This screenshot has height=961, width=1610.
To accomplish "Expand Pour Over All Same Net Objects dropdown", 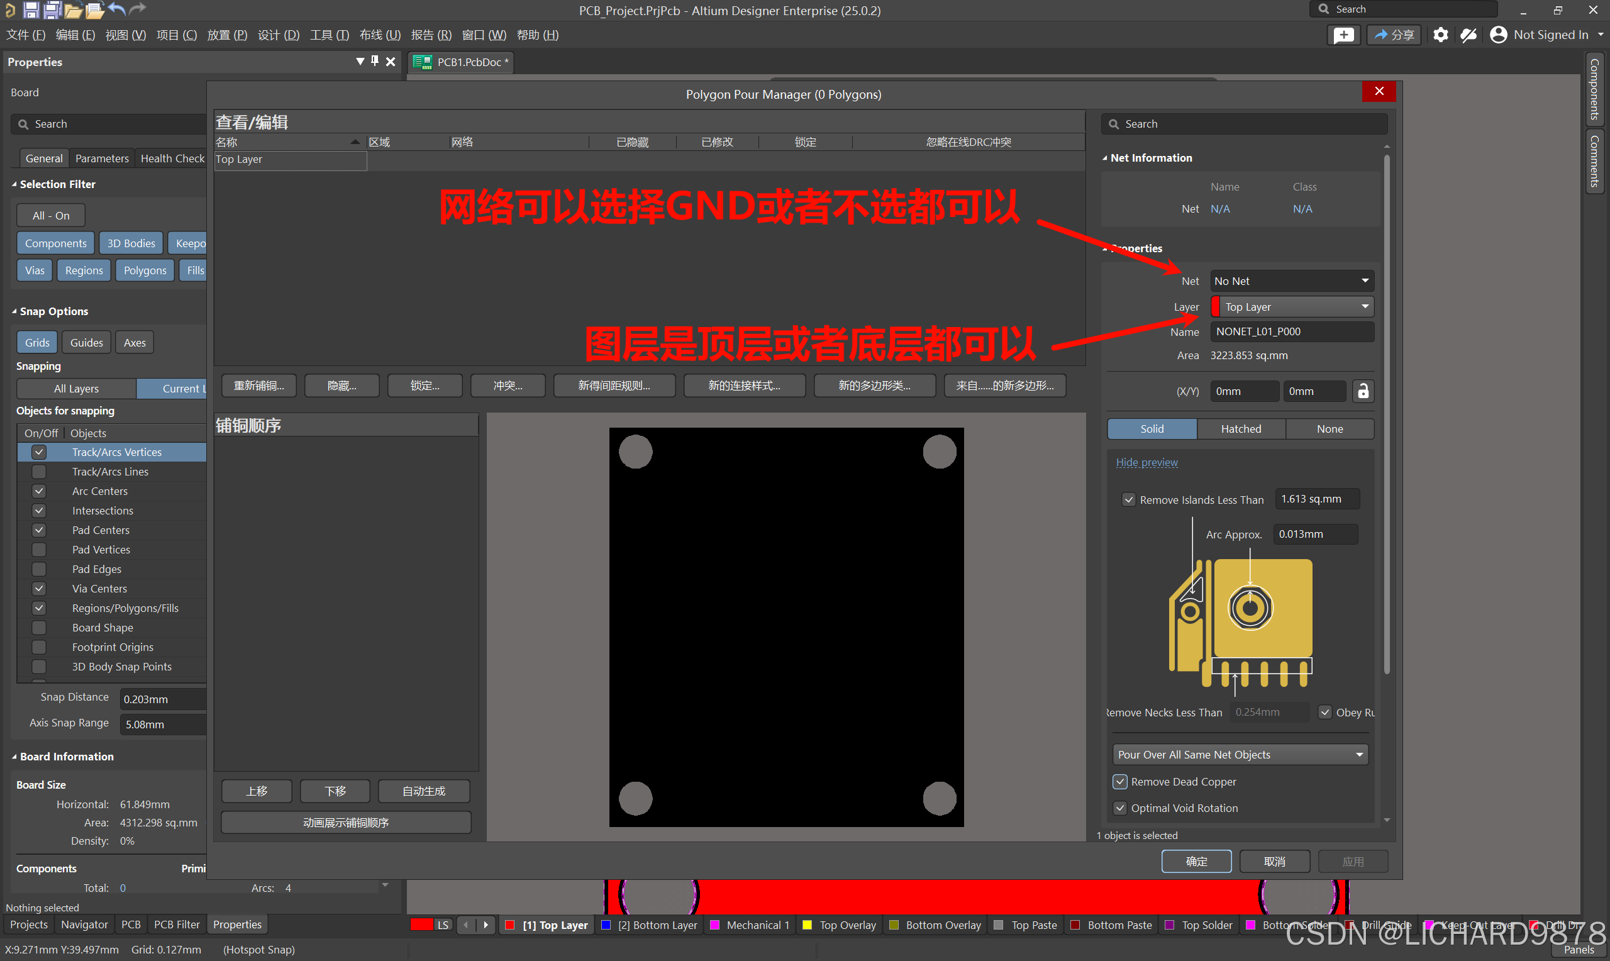I will [x=1240, y=755].
